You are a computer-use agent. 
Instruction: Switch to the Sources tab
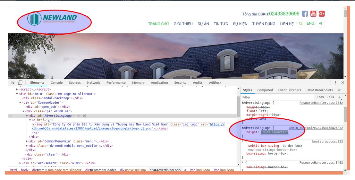point(75,83)
